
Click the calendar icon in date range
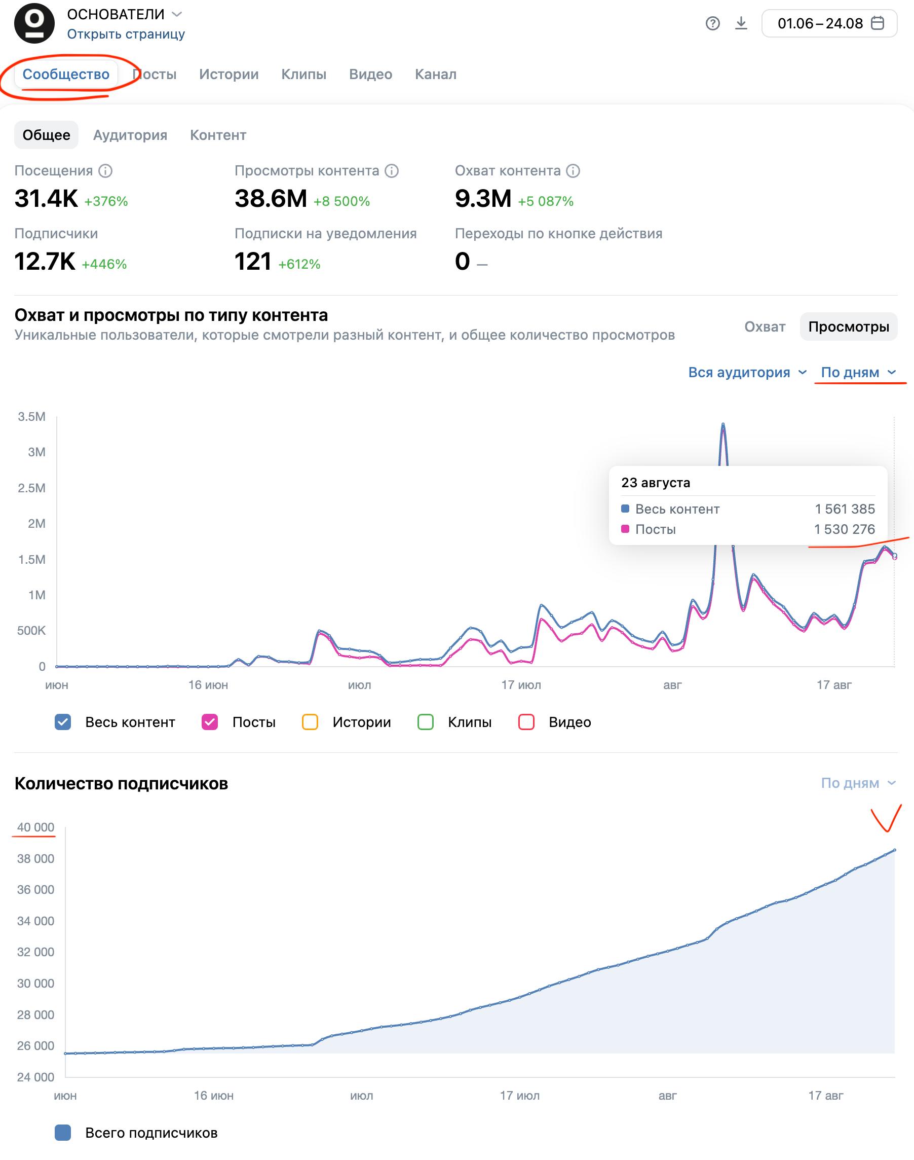click(x=878, y=23)
